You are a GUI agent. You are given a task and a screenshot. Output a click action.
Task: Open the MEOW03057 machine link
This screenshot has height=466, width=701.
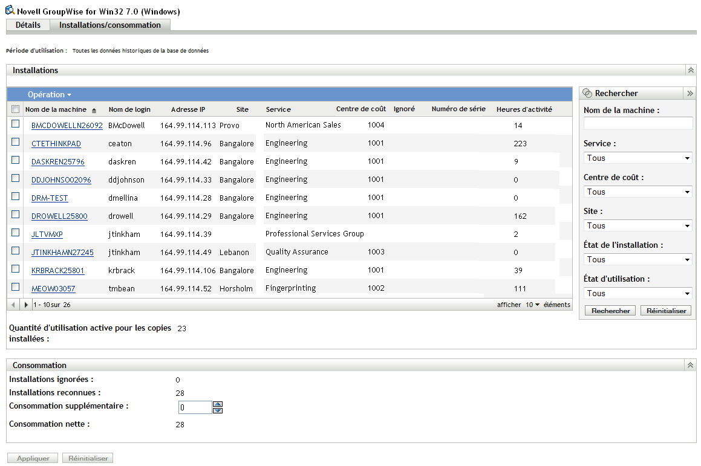point(53,289)
